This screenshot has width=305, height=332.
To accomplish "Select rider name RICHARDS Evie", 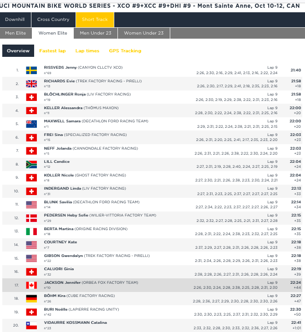I will click(x=59, y=81).
